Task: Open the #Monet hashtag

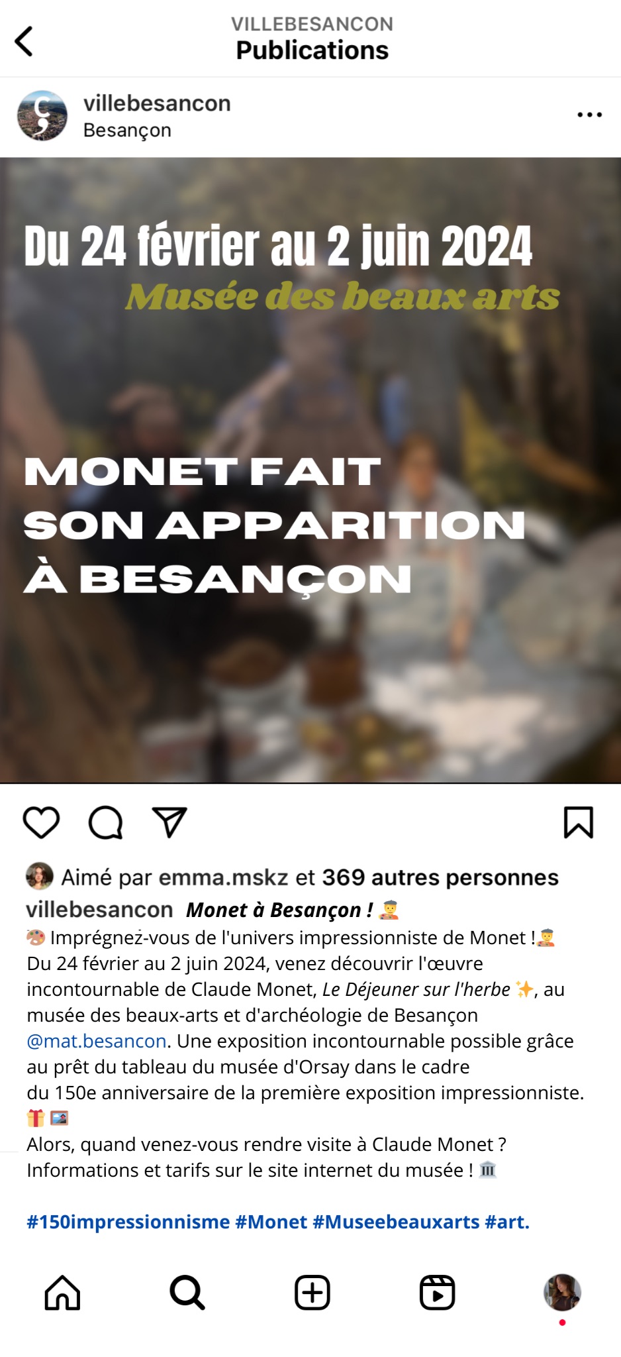Action: coord(271,1222)
